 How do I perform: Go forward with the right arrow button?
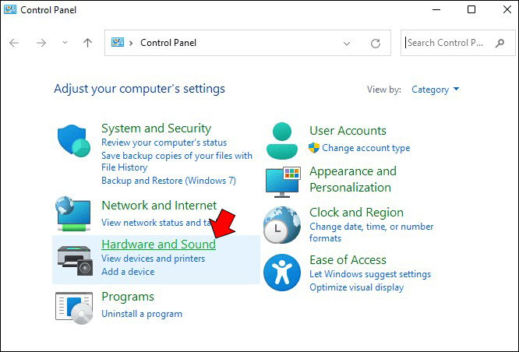pos(41,43)
